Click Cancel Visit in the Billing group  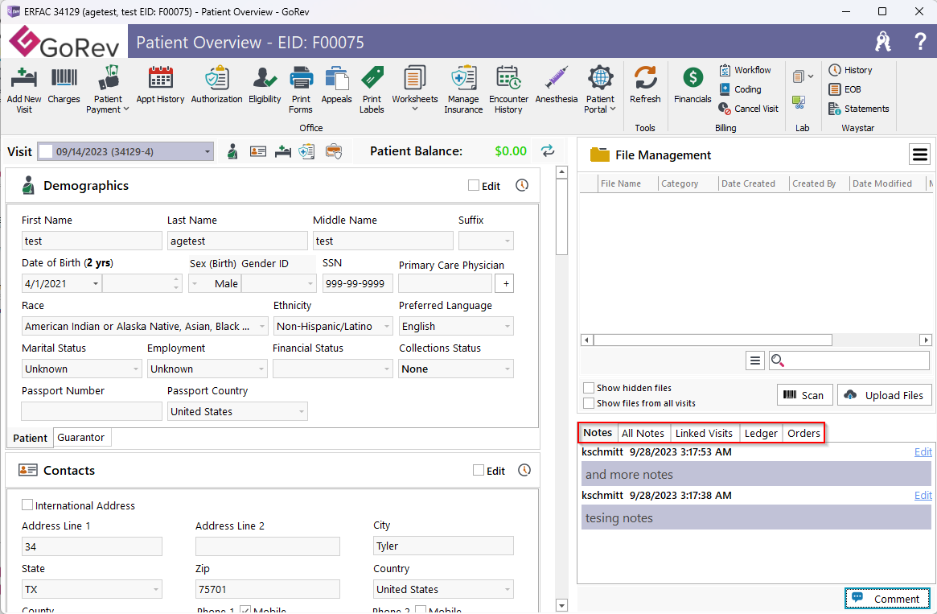pyautogui.click(x=749, y=108)
